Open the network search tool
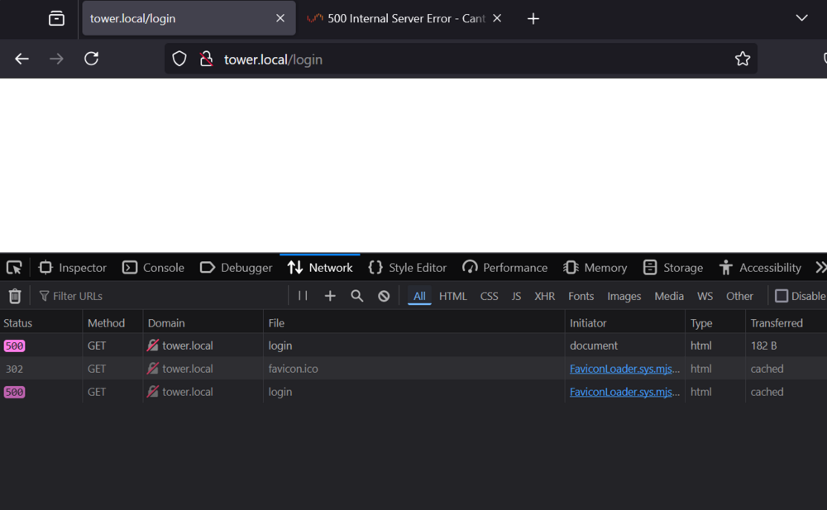 pyautogui.click(x=357, y=297)
